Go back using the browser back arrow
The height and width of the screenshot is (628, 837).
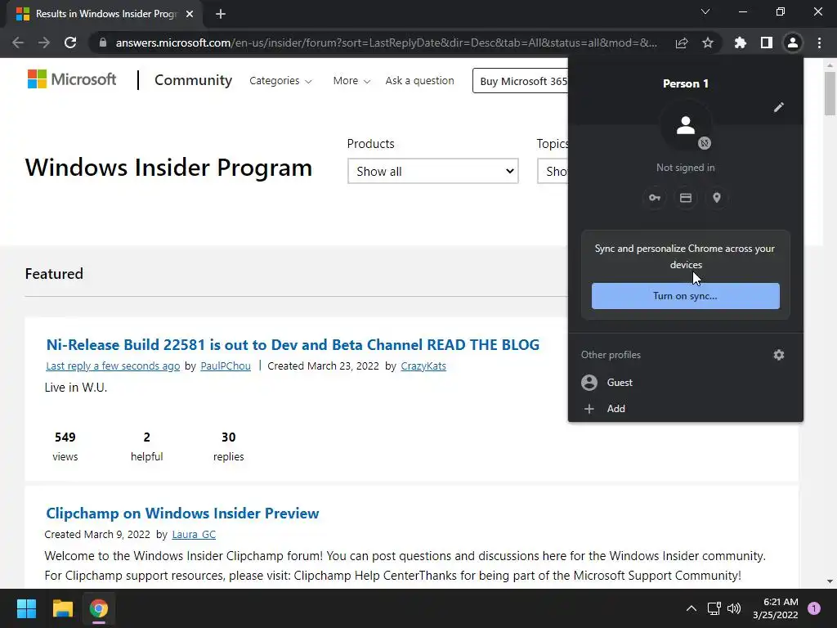[x=18, y=43]
